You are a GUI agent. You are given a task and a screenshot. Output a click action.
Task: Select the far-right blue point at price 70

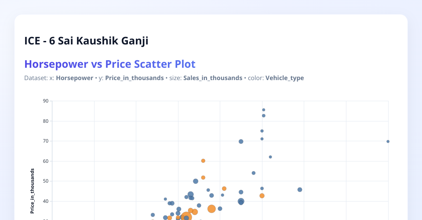pos(388,141)
